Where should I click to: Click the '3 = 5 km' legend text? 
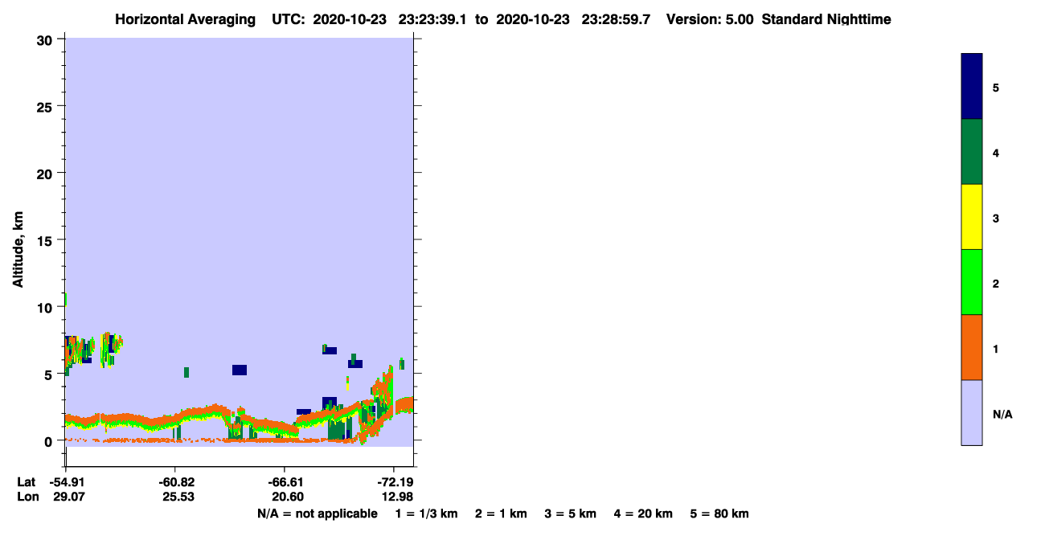[571, 514]
